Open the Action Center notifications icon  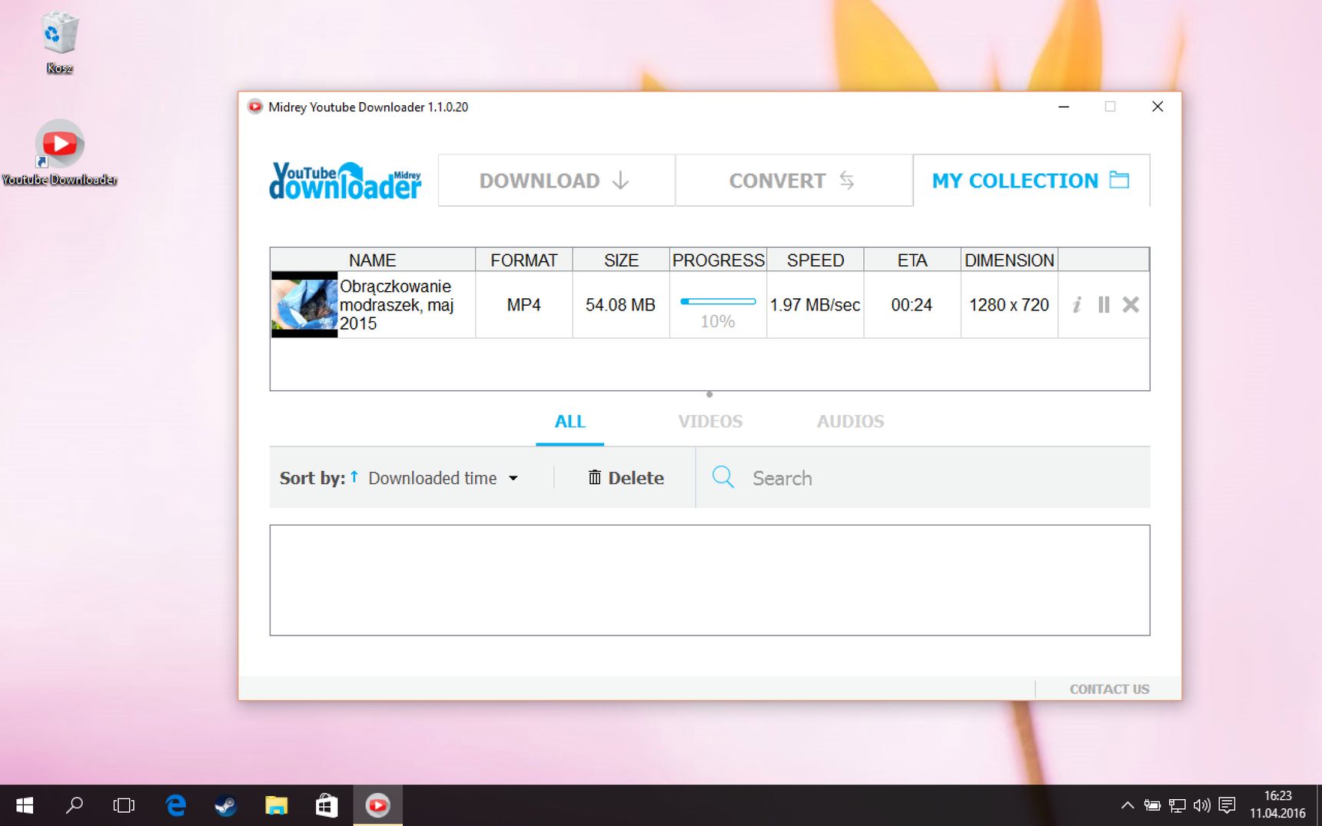click(x=1227, y=805)
